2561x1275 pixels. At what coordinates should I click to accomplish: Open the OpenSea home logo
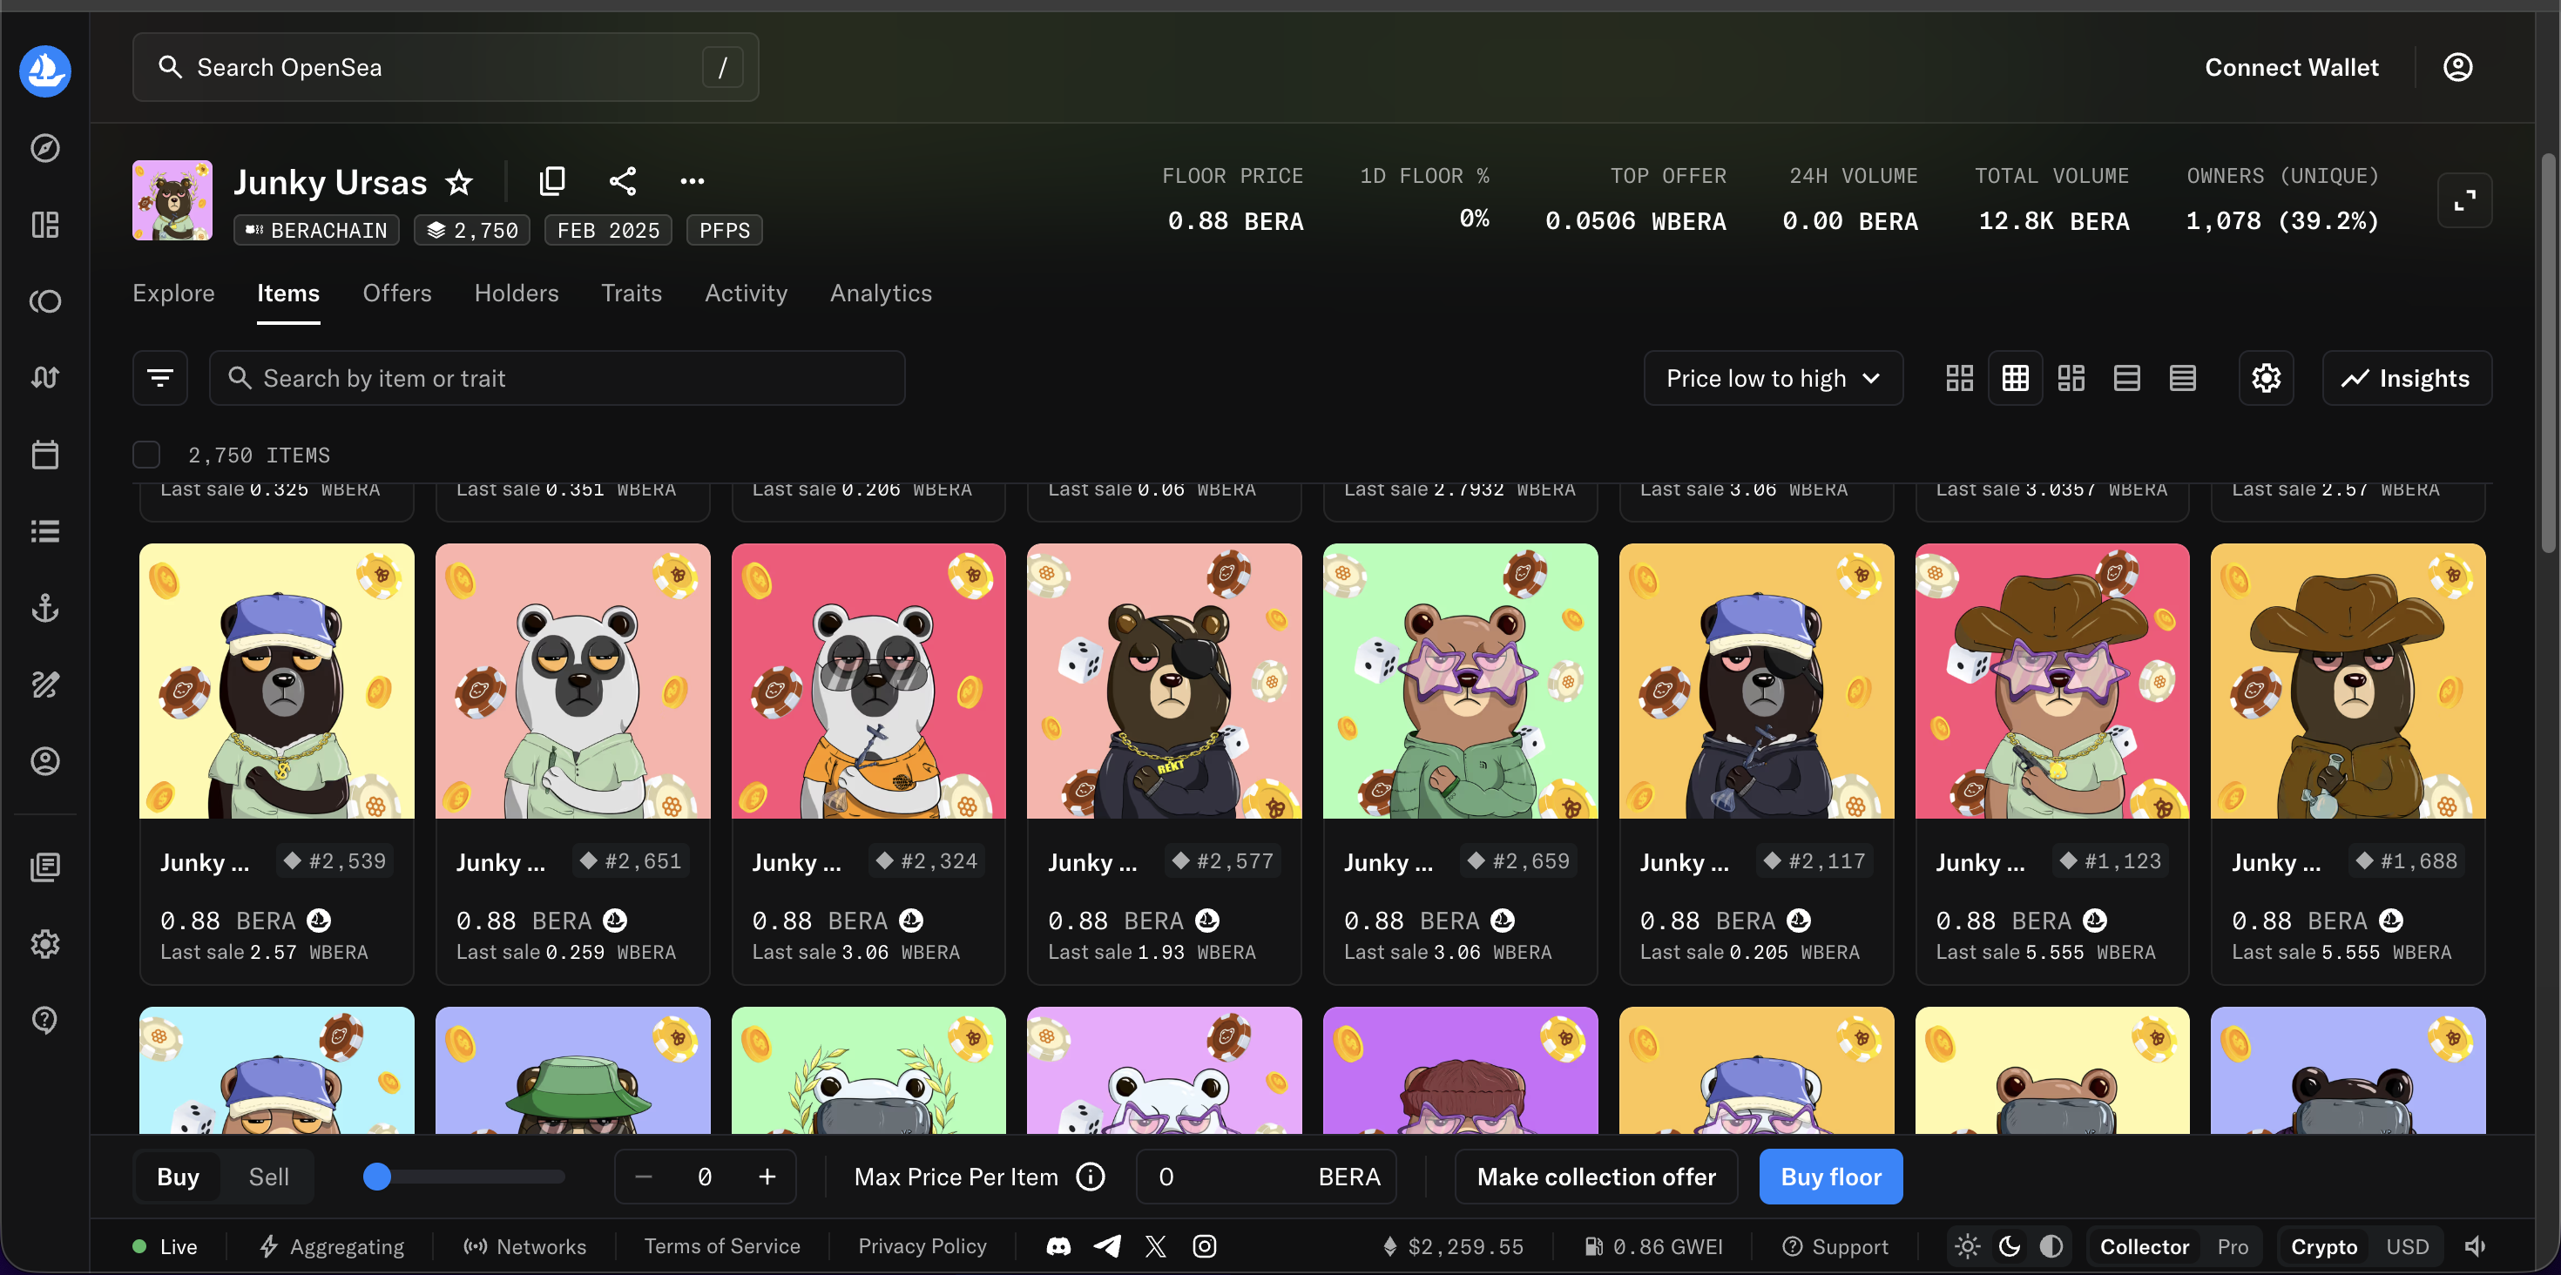tap(44, 71)
